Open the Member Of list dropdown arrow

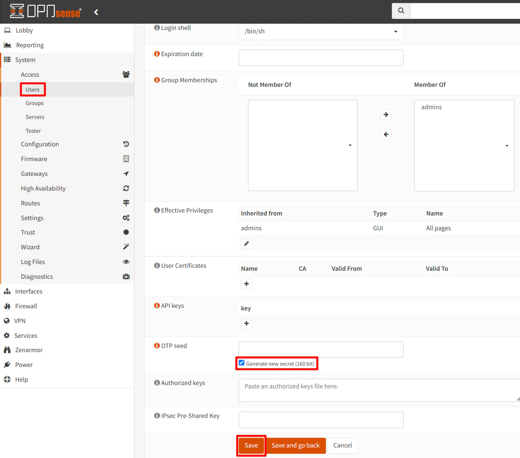point(507,145)
